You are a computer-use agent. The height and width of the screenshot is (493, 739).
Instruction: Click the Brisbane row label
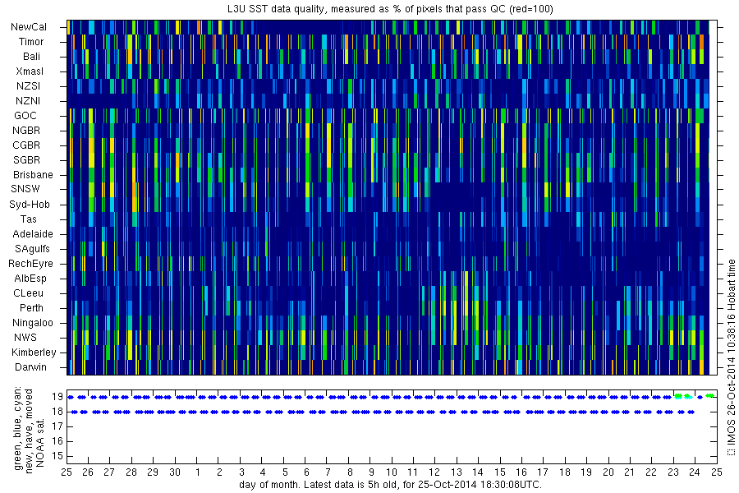33,174
